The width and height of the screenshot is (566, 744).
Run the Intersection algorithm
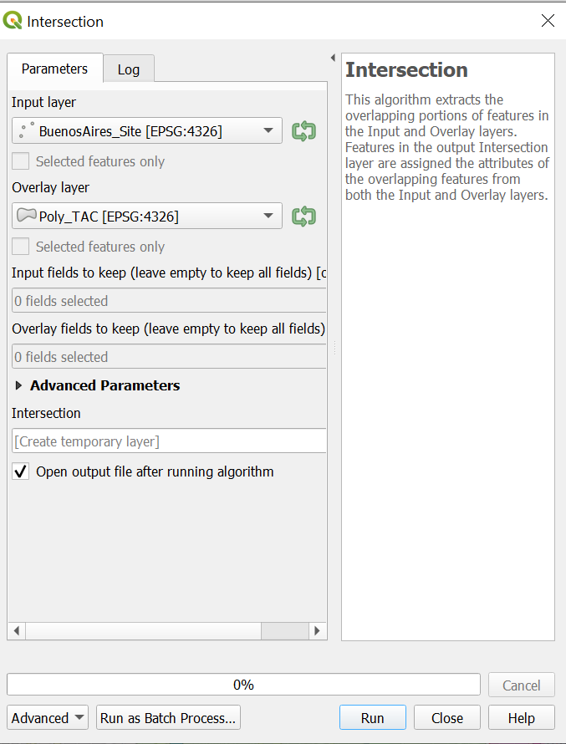[372, 717]
